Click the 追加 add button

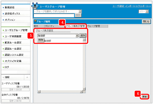pyautogui.click(x=83, y=36)
